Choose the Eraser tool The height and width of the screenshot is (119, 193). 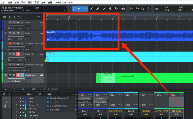point(97,9)
